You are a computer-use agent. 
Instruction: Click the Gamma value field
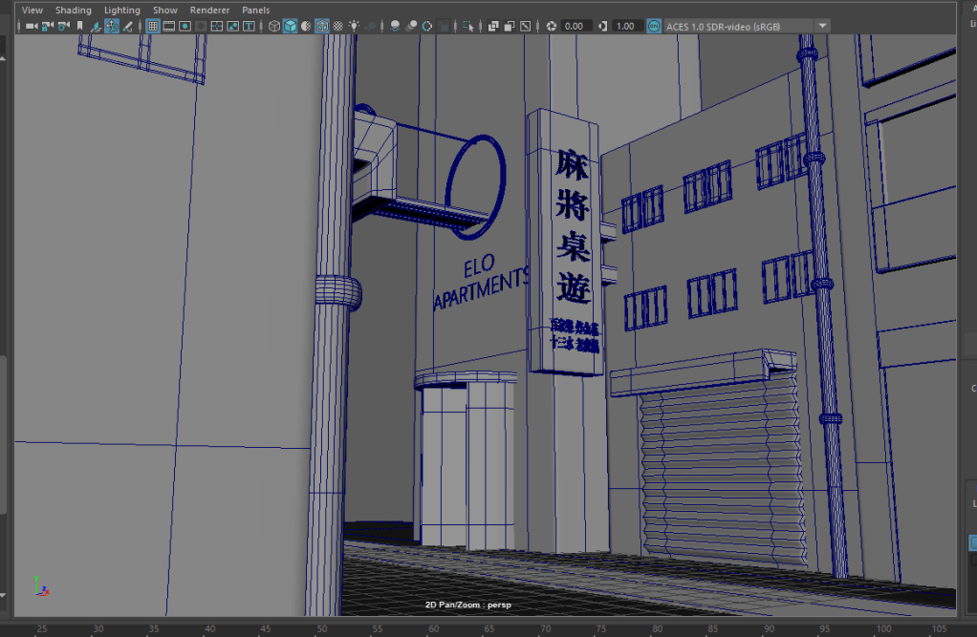[627, 26]
